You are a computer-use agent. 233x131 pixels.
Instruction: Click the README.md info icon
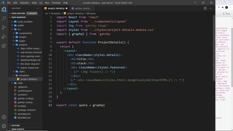tap(15, 118)
